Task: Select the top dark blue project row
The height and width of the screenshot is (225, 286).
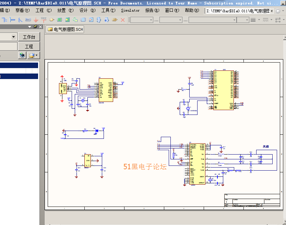Action: 19,65
